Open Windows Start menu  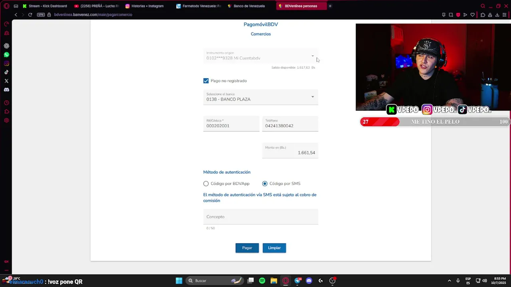179,281
